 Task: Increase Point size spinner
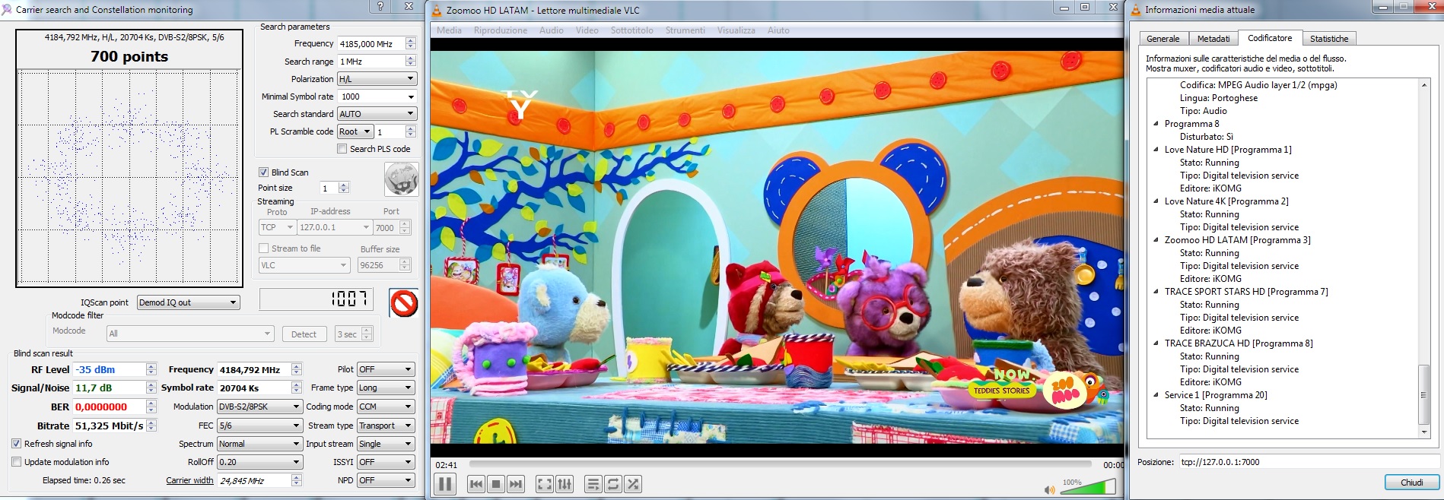pos(344,185)
